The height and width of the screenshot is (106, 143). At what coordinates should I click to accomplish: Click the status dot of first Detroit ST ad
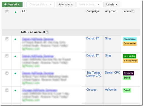coord(15,39)
